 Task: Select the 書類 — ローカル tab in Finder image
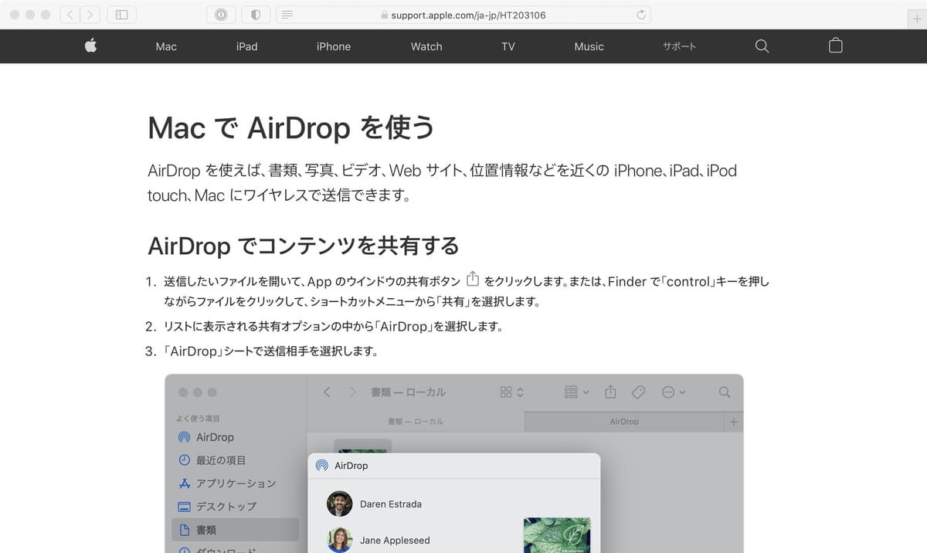coord(416,422)
